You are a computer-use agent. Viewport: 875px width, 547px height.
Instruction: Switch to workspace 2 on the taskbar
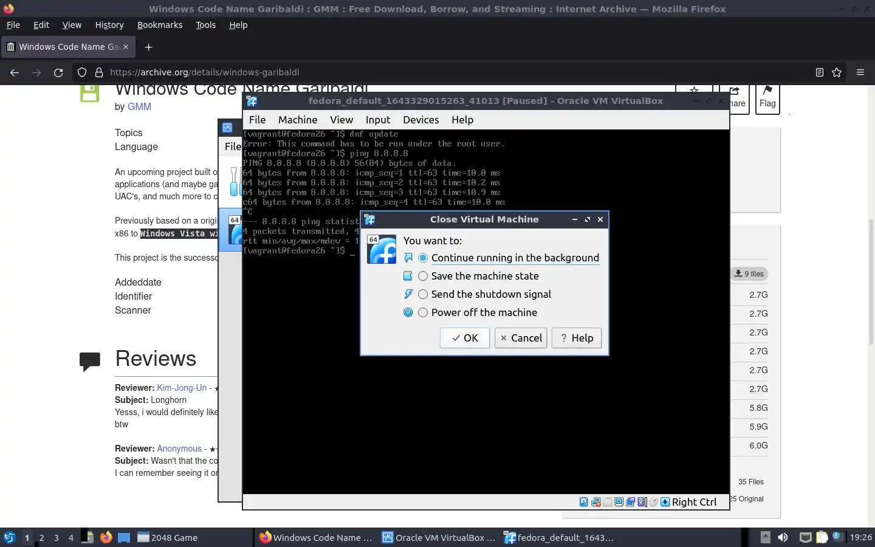pyautogui.click(x=41, y=537)
